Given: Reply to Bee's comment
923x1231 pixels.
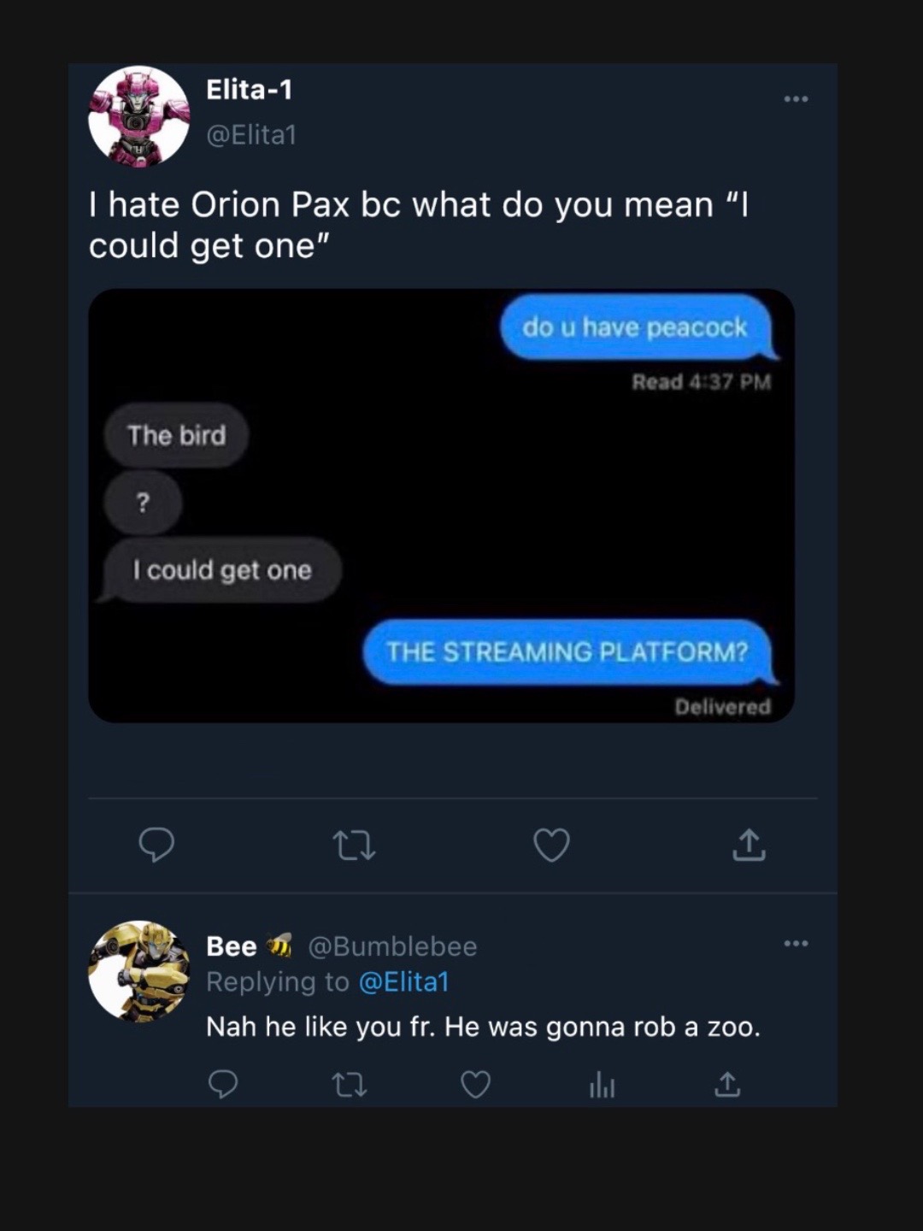Looking at the screenshot, I should [x=223, y=1084].
